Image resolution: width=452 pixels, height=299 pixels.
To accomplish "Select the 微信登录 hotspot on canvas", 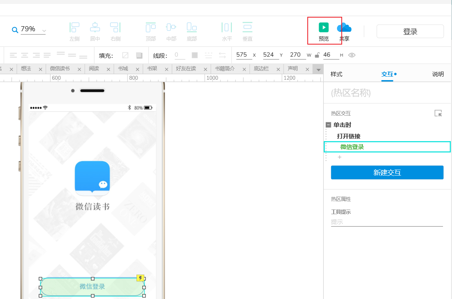I will [92, 286].
